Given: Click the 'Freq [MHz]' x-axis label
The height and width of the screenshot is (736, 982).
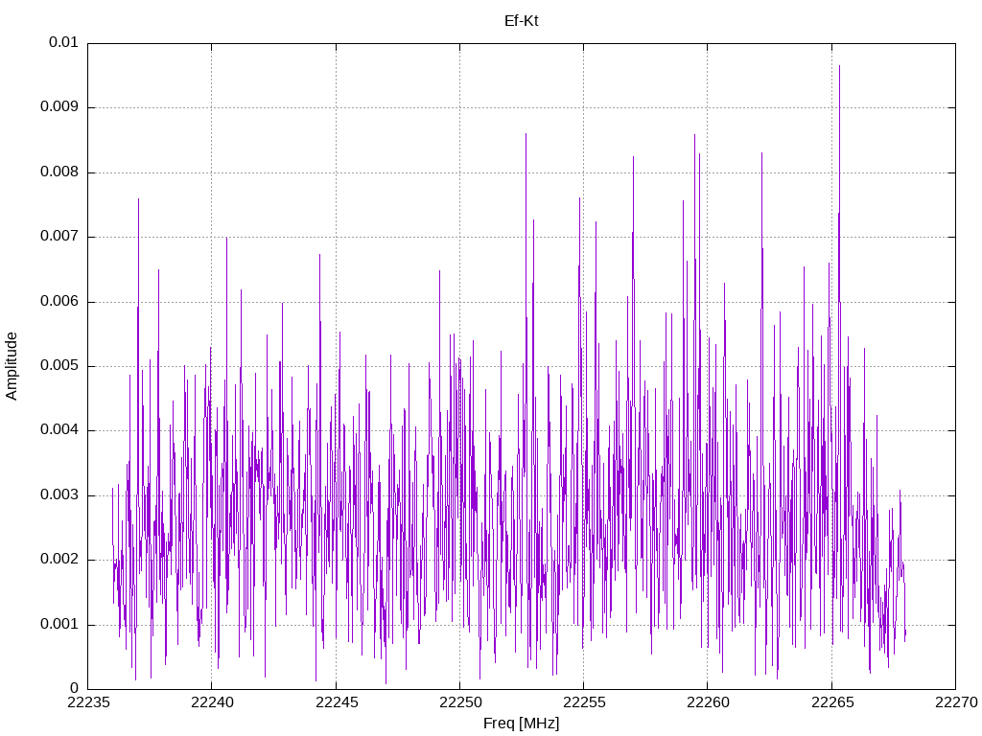Looking at the screenshot, I should (521, 724).
